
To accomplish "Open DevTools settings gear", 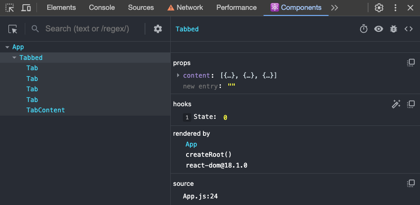I will click(379, 8).
